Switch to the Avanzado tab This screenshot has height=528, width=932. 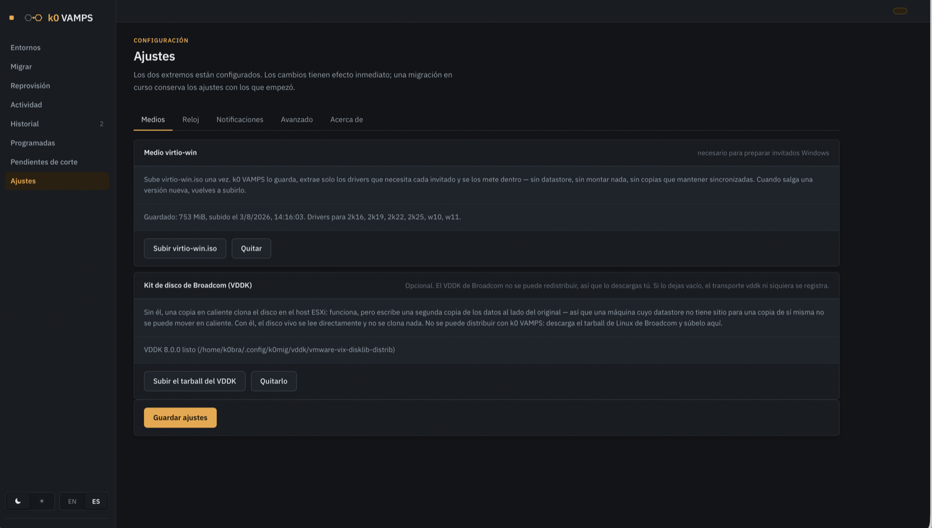296,119
